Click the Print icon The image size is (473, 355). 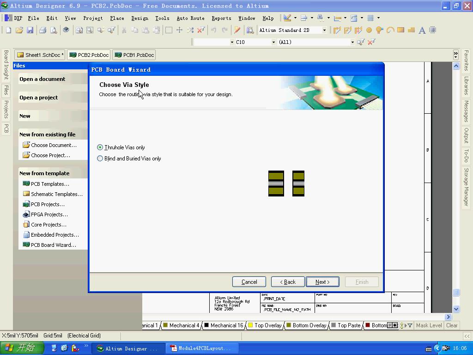tap(43, 30)
